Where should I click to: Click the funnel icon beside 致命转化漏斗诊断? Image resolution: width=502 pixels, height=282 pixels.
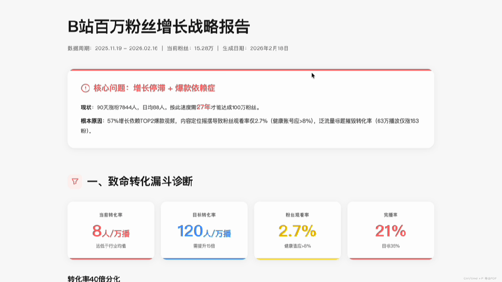75,182
